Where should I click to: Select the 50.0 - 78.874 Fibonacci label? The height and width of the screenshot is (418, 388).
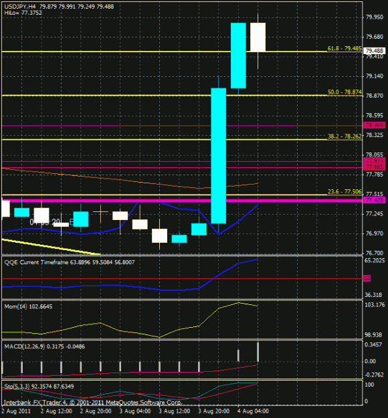coord(345,92)
